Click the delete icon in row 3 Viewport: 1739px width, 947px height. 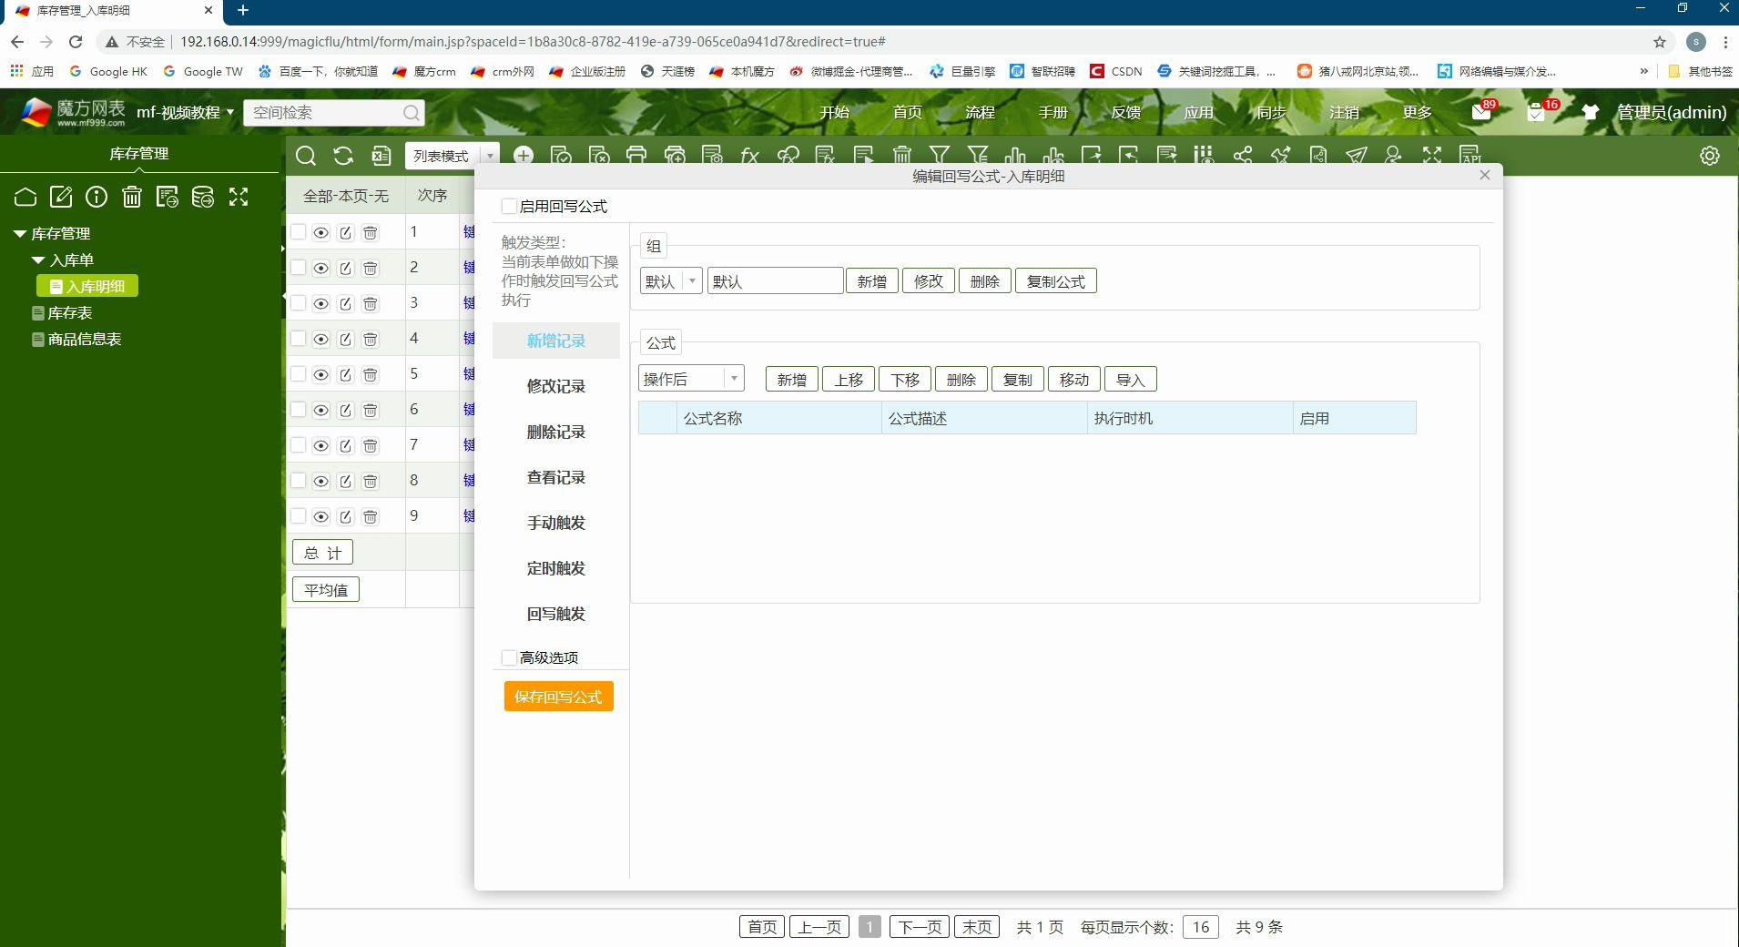[370, 303]
